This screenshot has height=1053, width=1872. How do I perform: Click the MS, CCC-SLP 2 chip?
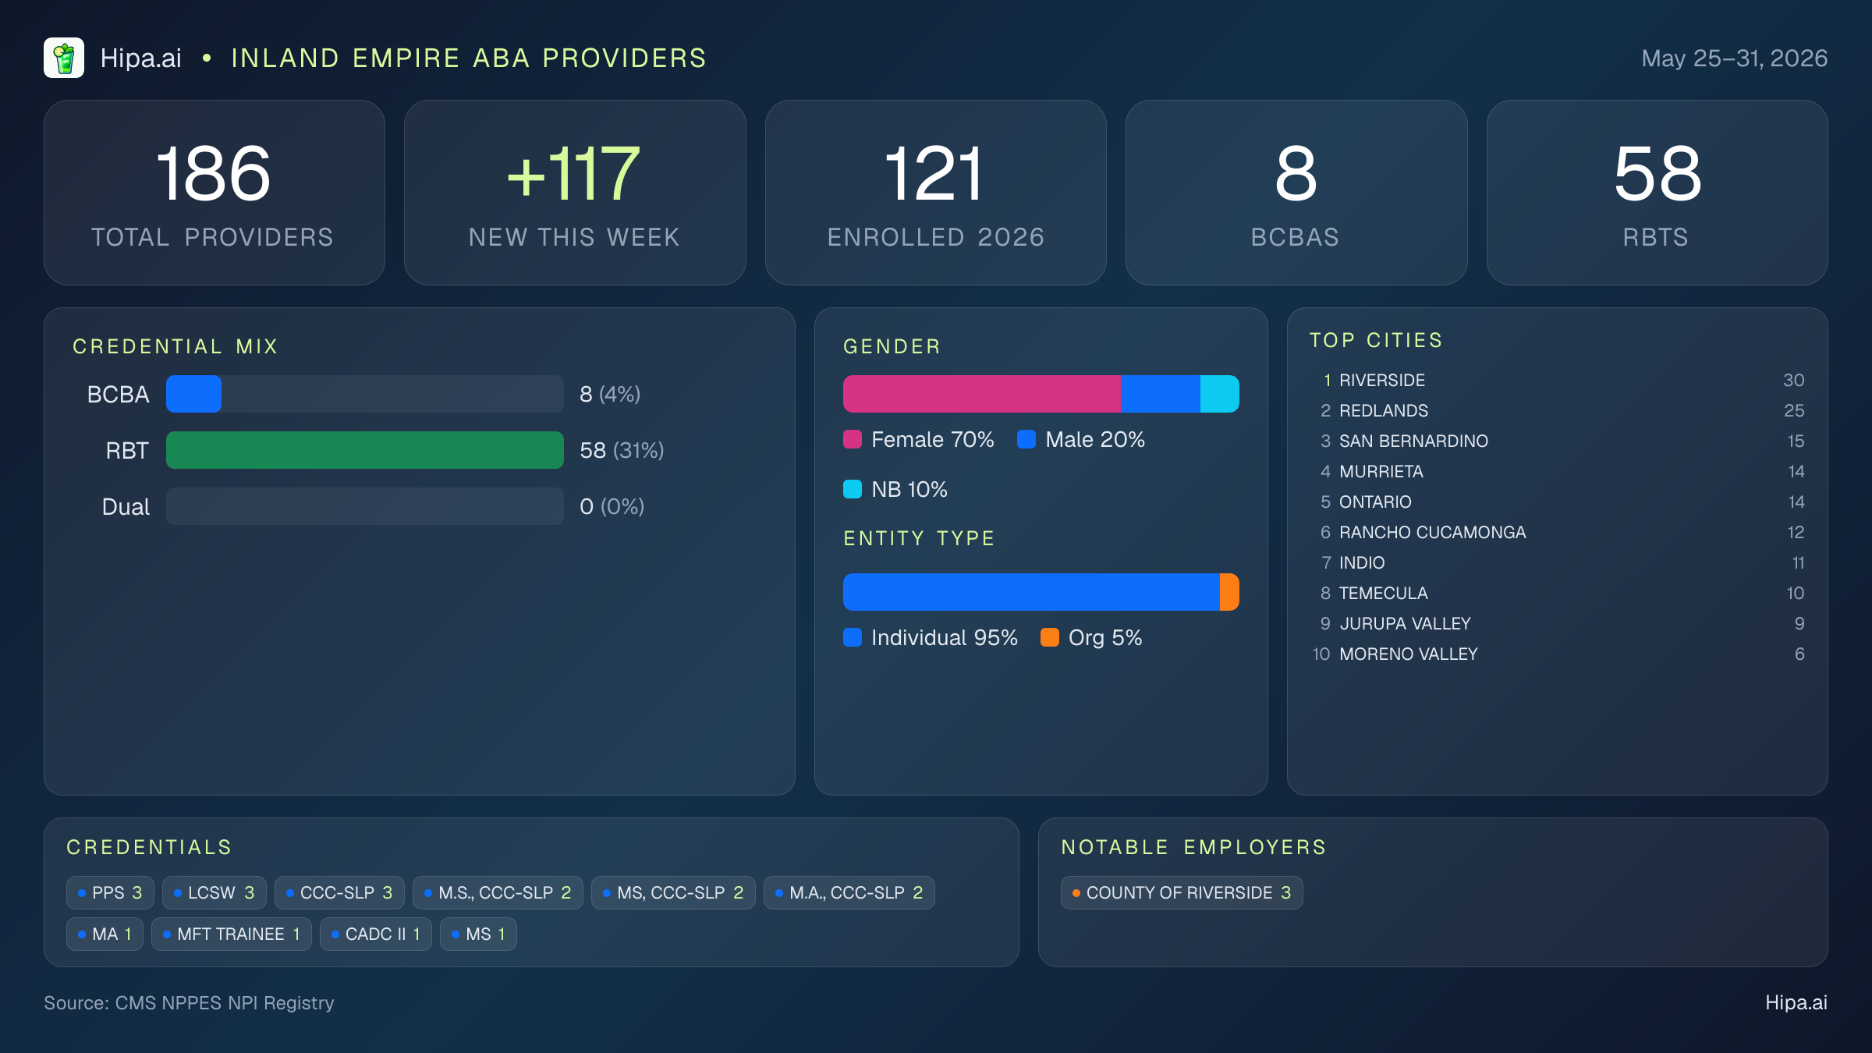(673, 892)
